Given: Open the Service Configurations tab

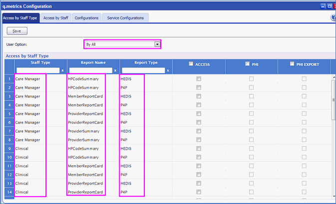Looking at the screenshot, I should click(x=125, y=18).
